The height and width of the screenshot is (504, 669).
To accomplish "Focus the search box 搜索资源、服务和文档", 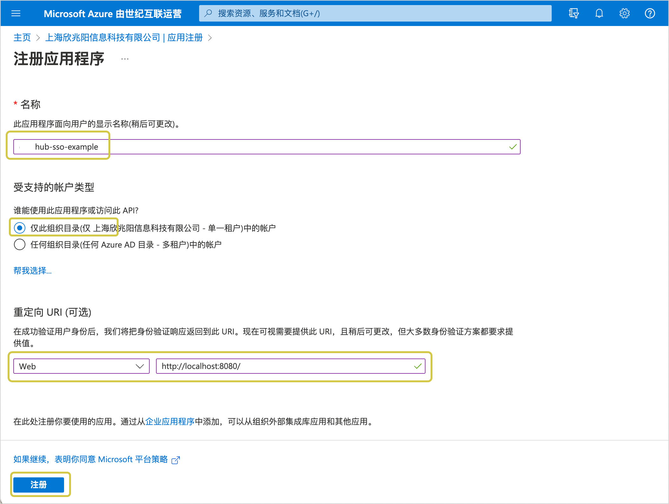I will click(375, 13).
